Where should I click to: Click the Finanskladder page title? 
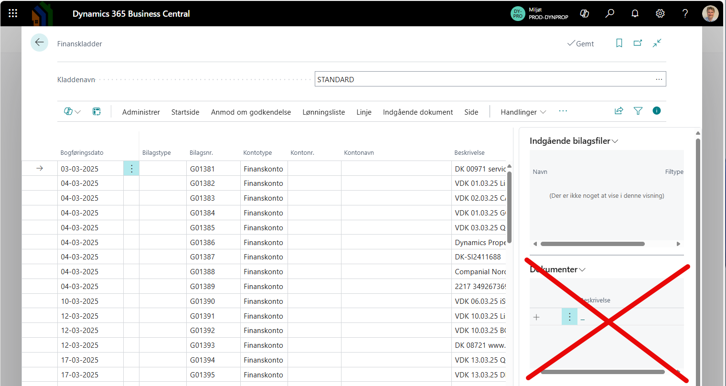click(x=80, y=43)
